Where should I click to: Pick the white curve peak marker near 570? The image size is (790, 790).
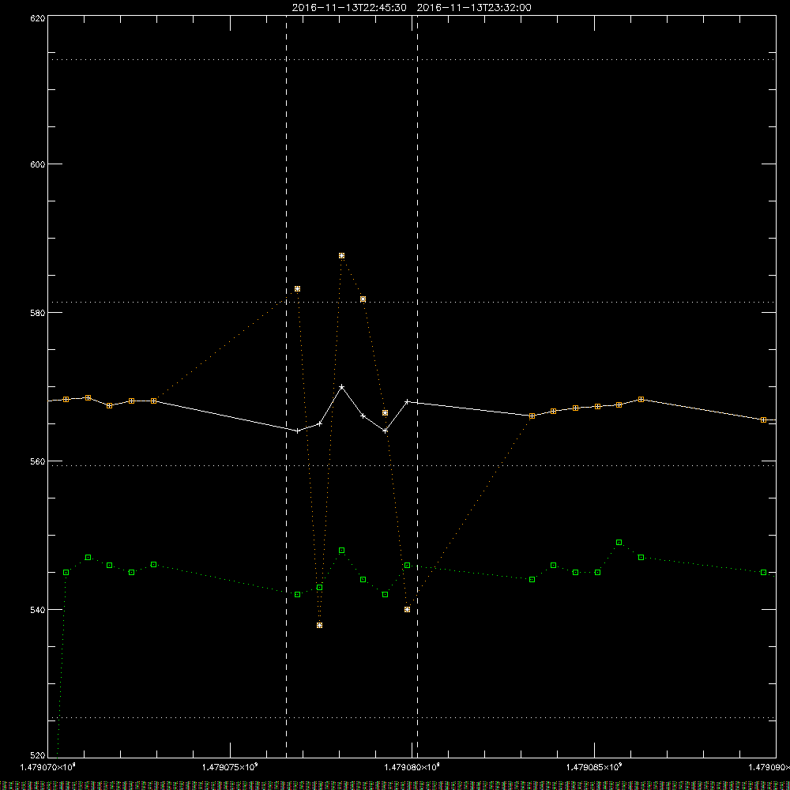[x=341, y=387]
